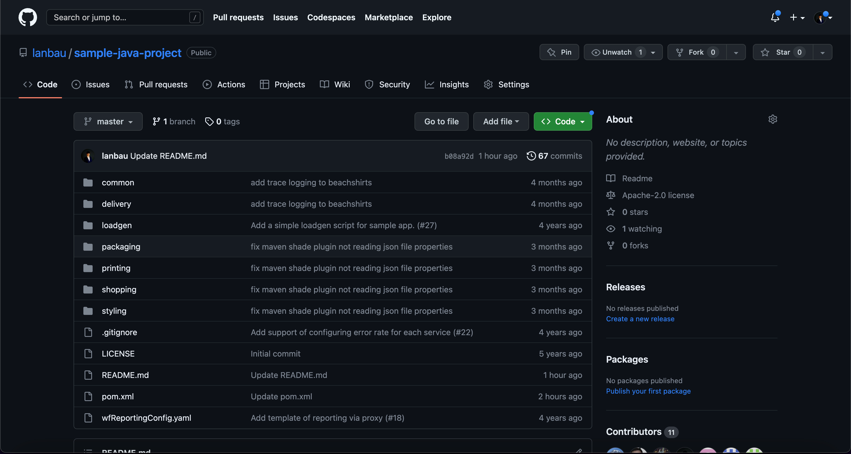
Task: Open the master branch dropdown
Action: coord(108,121)
